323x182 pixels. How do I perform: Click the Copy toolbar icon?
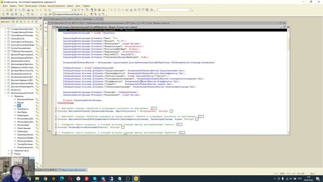click(x=20, y=10)
